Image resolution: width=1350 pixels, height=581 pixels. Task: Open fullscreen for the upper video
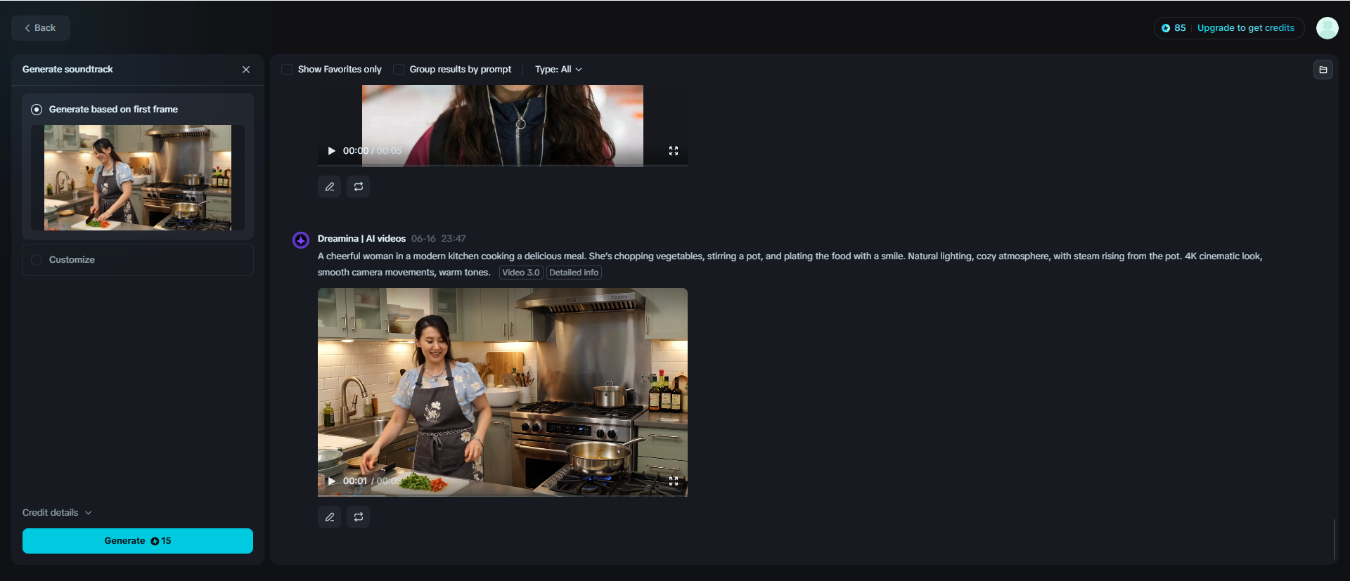pyautogui.click(x=674, y=151)
